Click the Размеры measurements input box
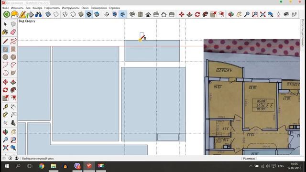 [281, 158]
